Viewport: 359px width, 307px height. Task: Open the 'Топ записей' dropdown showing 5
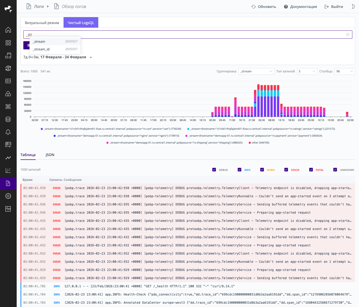tap(307, 71)
